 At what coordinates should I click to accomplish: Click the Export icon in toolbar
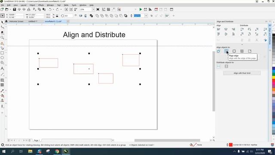click(x=71, y=9)
